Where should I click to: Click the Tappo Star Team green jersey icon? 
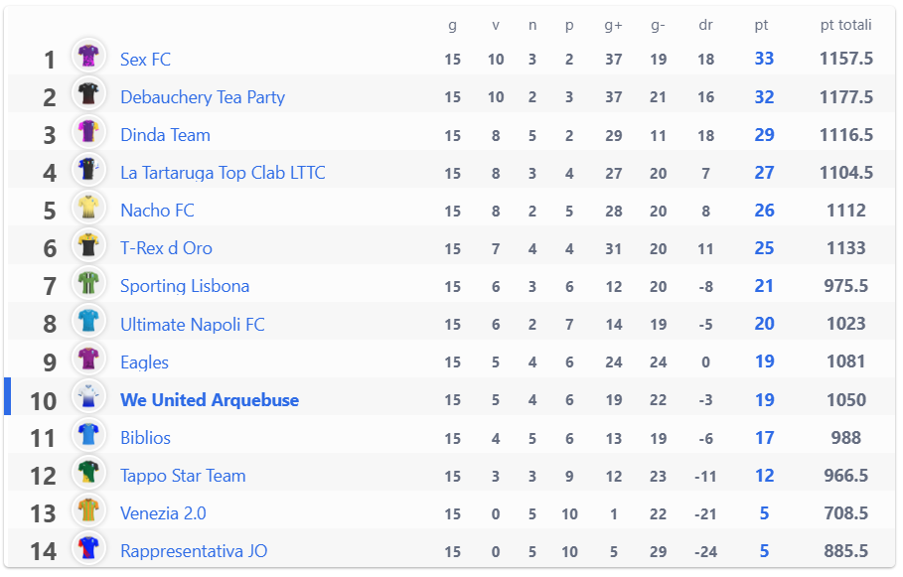88,472
